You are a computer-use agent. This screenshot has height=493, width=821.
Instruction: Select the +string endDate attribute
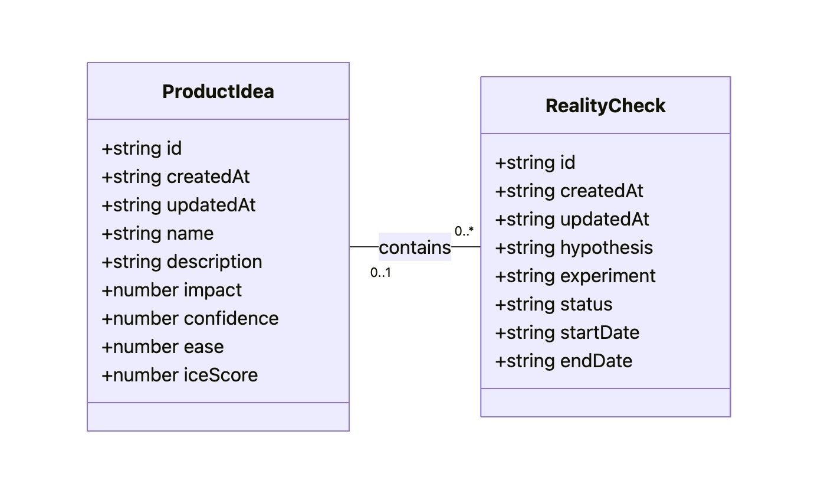(563, 361)
